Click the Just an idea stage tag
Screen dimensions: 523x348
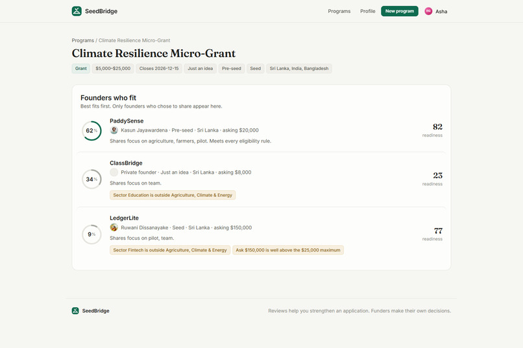tap(200, 68)
